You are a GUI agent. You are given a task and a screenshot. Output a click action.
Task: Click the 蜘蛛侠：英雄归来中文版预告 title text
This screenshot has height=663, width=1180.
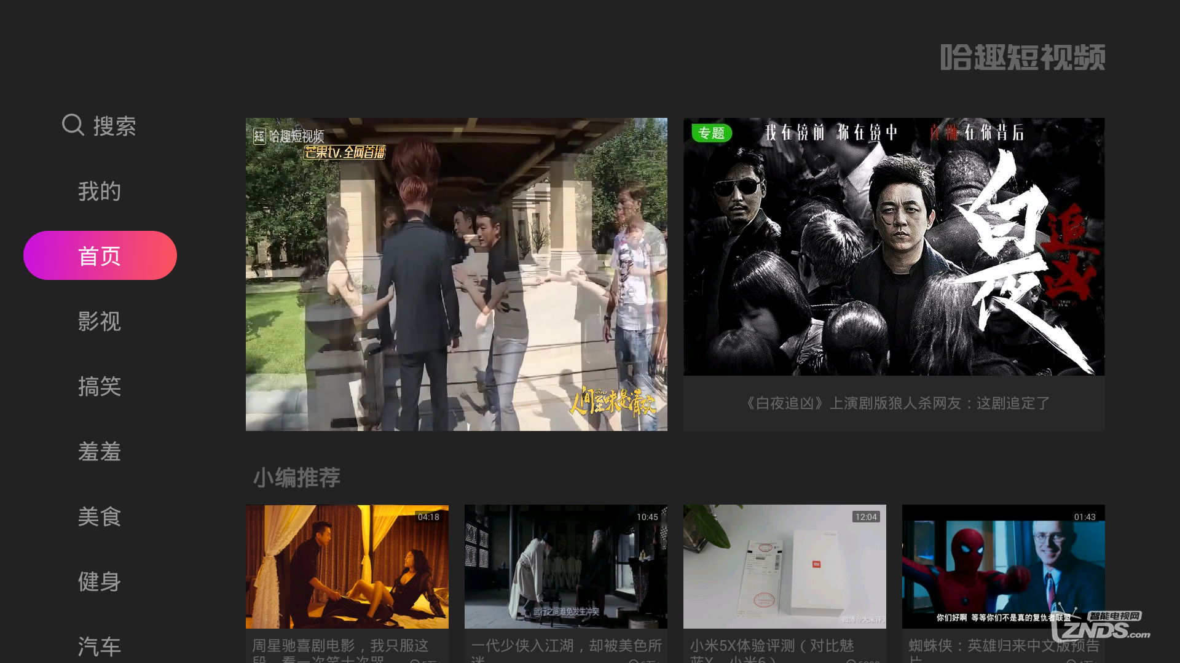coord(1004,650)
